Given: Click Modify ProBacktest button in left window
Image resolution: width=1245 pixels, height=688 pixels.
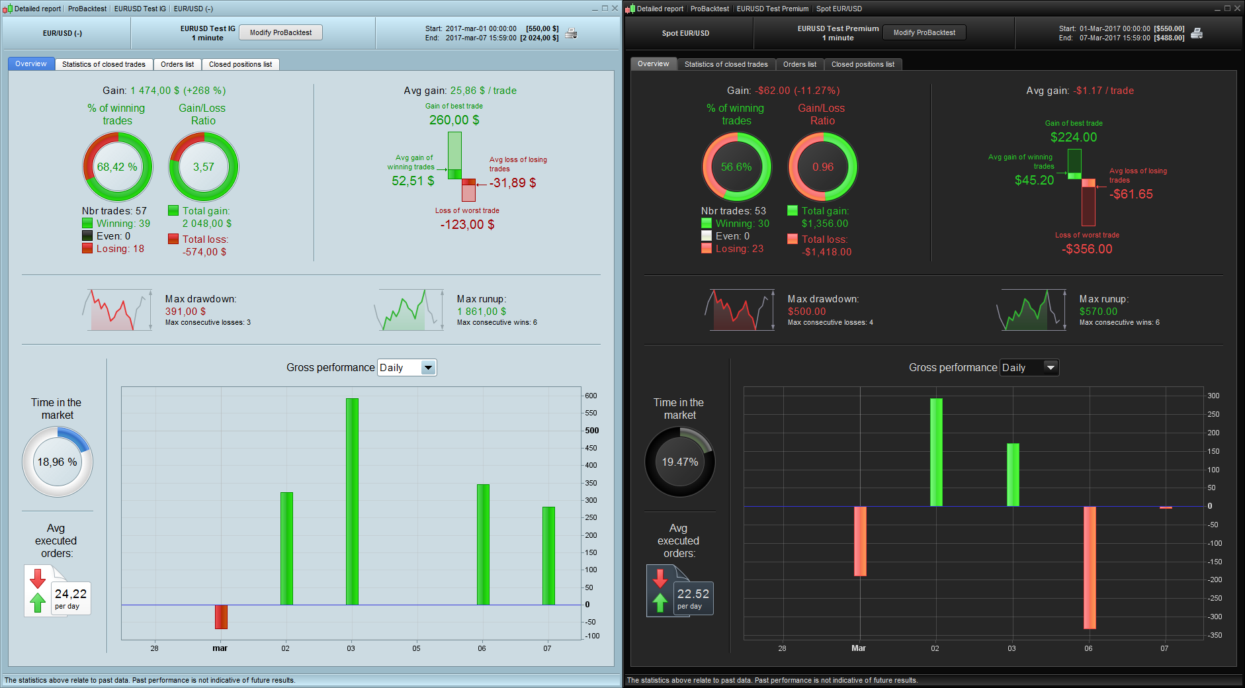Looking at the screenshot, I should tap(280, 32).
